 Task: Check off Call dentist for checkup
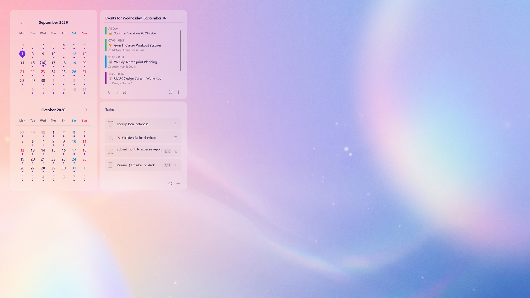tap(110, 137)
